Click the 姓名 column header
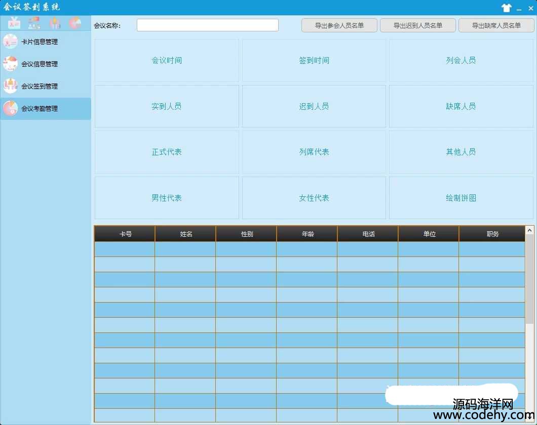 click(x=185, y=234)
